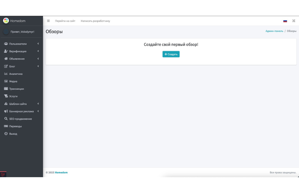Open the Блог sidebar menu

(x=12, y=66)
